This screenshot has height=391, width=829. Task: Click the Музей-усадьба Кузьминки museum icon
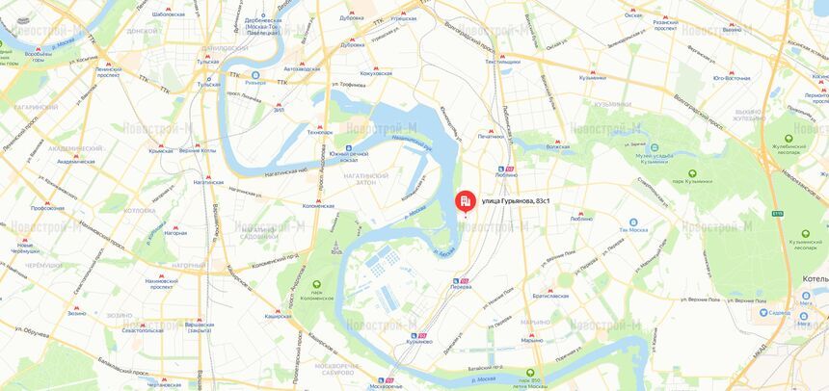point(655,148)
